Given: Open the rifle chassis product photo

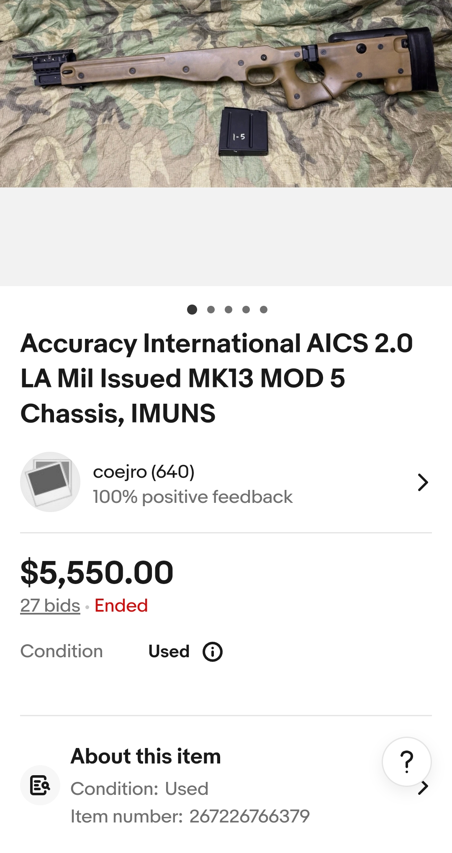Looking at the screenshot, I should click(x=226, y=94).
